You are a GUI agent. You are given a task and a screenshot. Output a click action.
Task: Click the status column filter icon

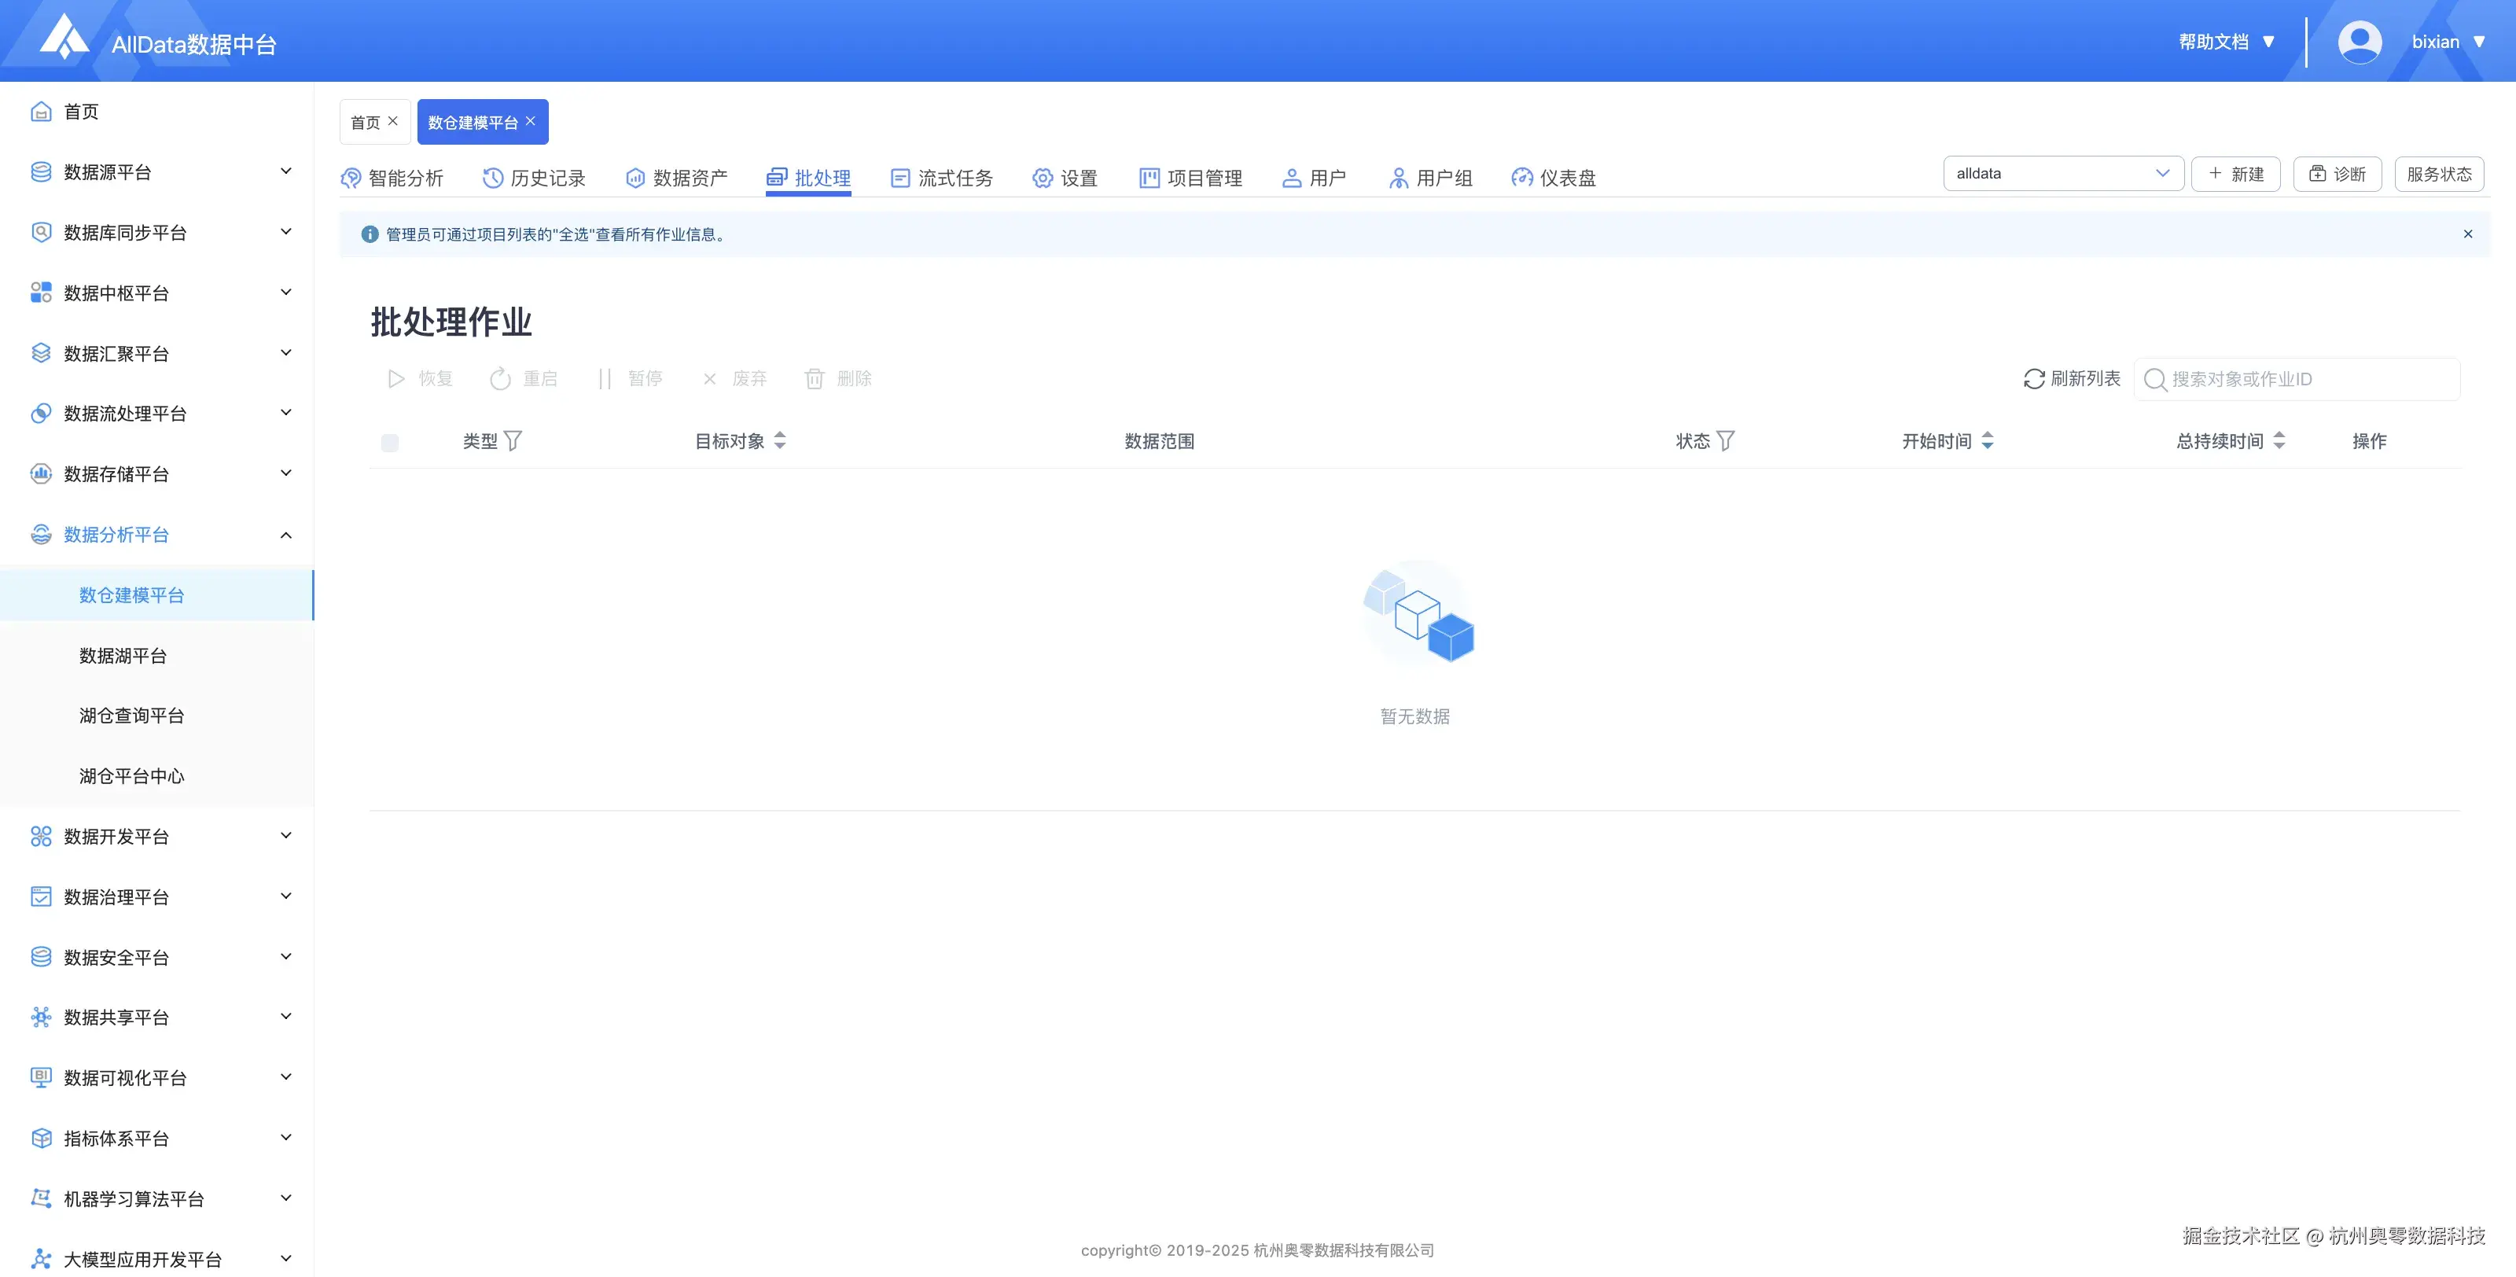[1726, 440]
